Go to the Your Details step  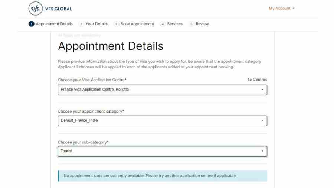point(96,24)
